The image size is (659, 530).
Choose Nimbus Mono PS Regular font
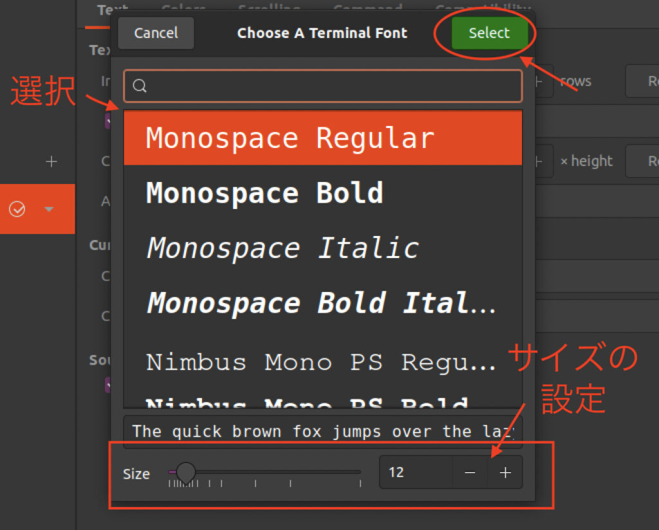click(x=322, y=363)
